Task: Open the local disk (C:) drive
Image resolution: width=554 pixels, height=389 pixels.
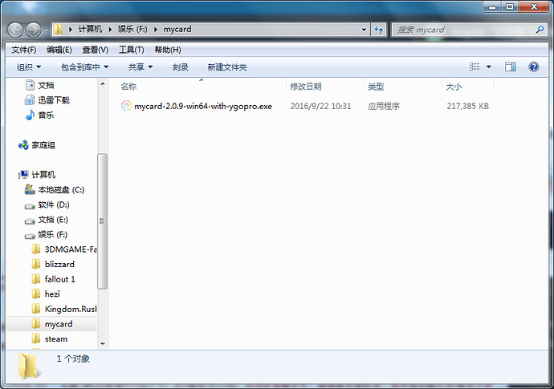Action: coord(60,189)
